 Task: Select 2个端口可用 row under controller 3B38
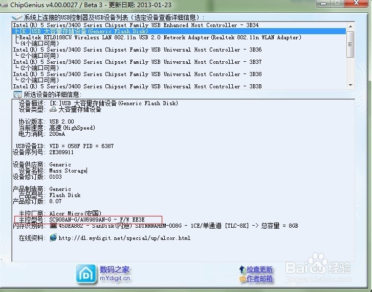coord(179,81)
